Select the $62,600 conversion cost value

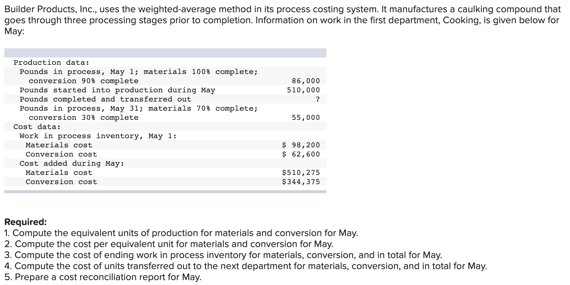pyautogui.click(x=301, y=154)
